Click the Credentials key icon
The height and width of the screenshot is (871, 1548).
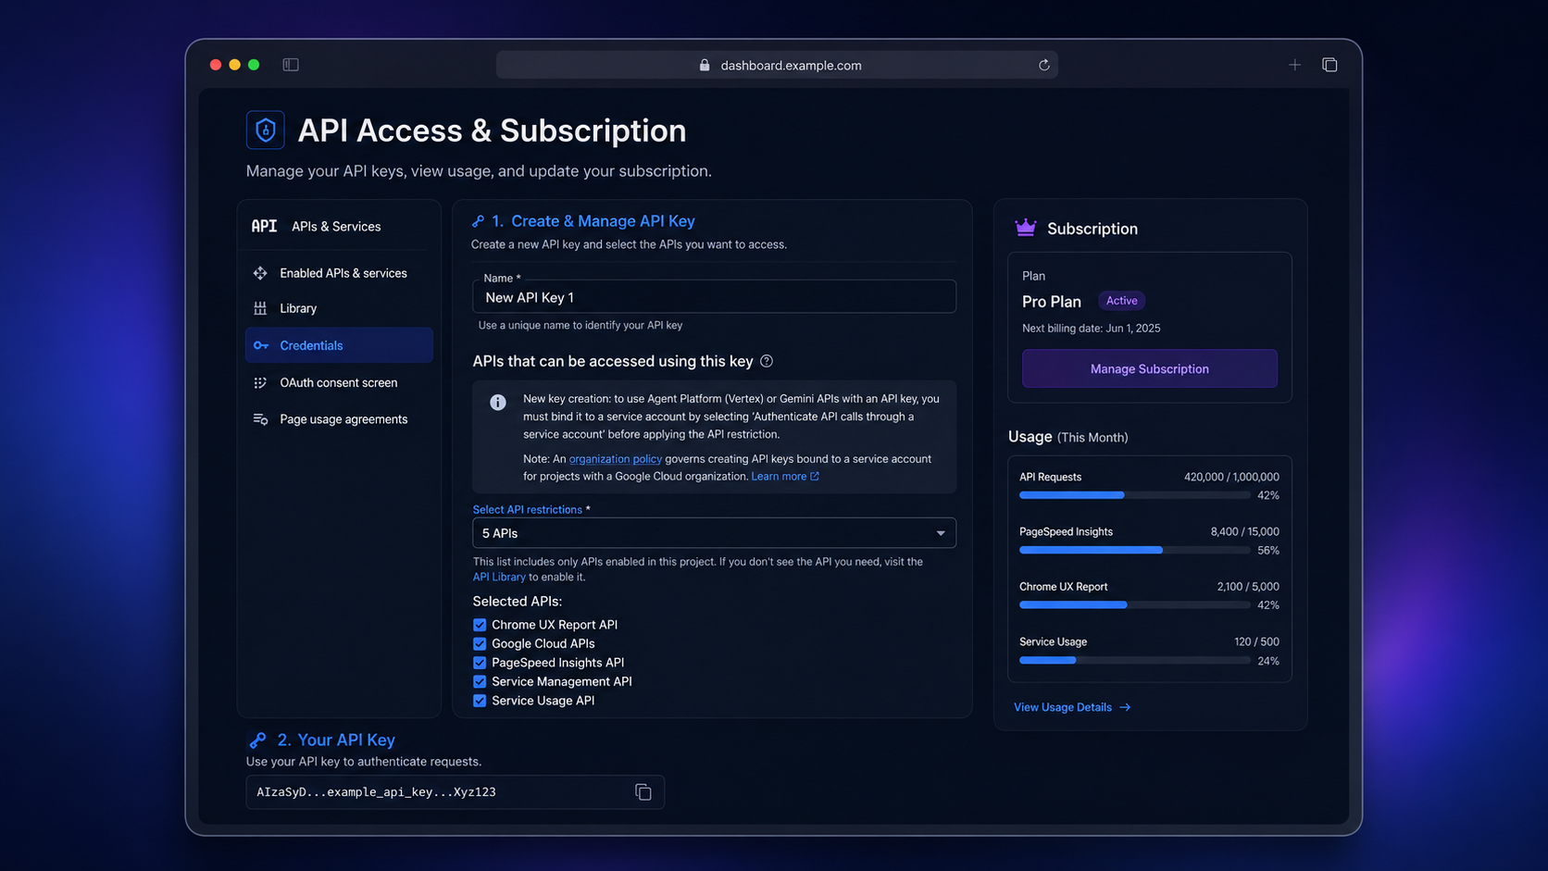pos(261,345)
